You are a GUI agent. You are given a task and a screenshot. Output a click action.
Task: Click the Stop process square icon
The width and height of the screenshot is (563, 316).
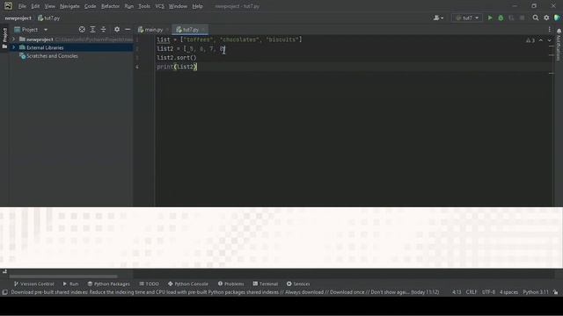[x=522, y=18]
